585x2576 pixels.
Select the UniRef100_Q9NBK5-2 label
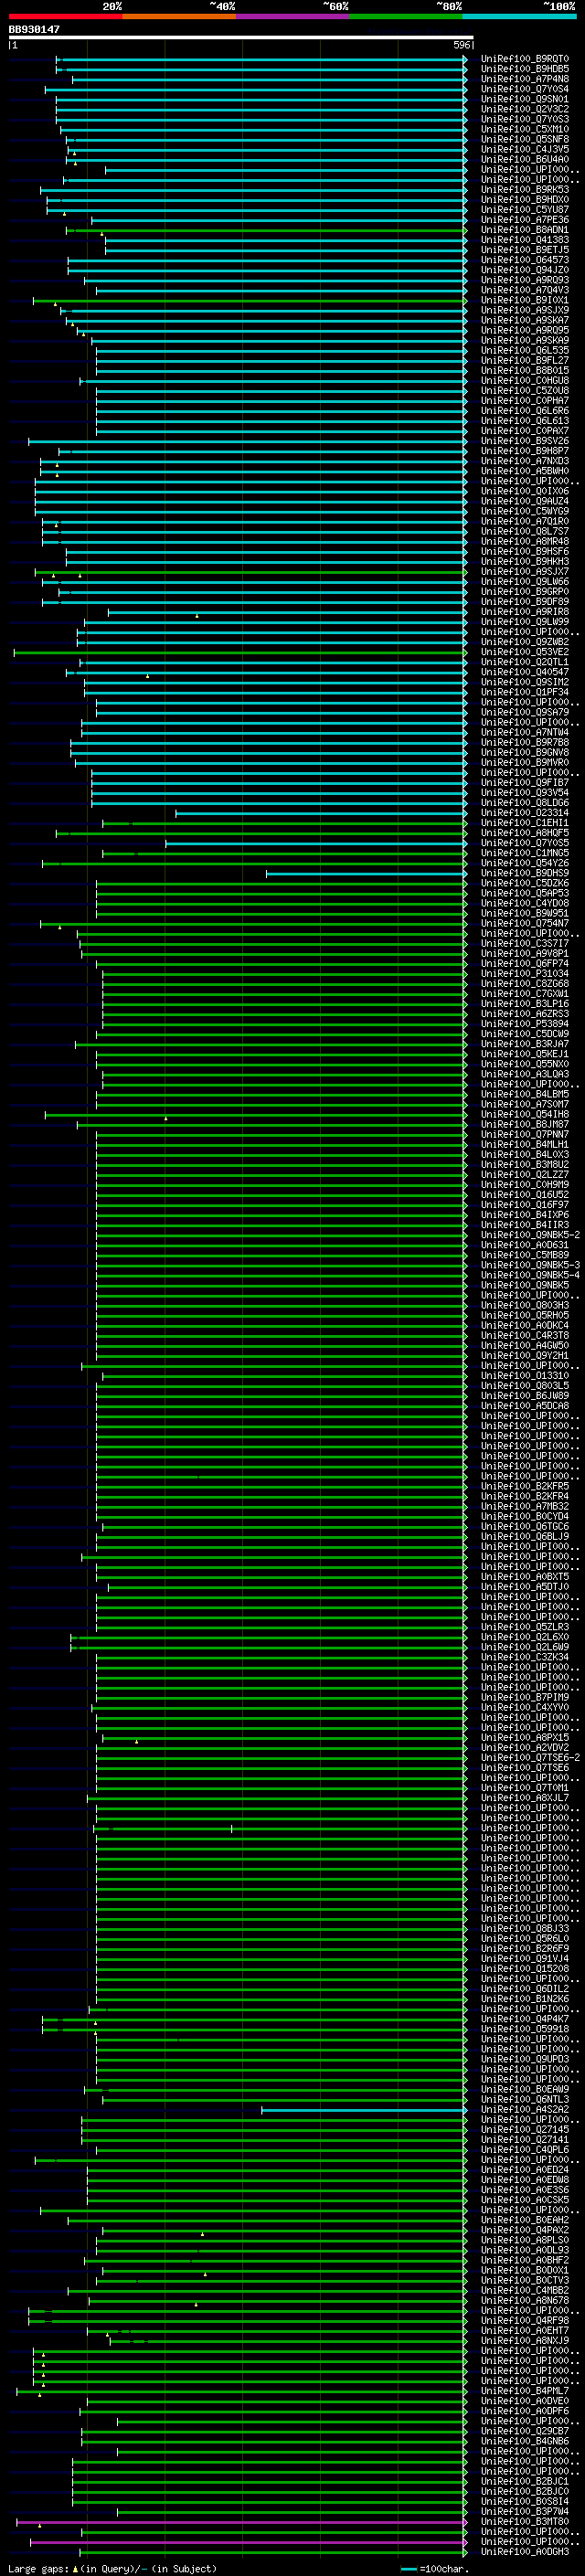click(x=530, y=1236)
